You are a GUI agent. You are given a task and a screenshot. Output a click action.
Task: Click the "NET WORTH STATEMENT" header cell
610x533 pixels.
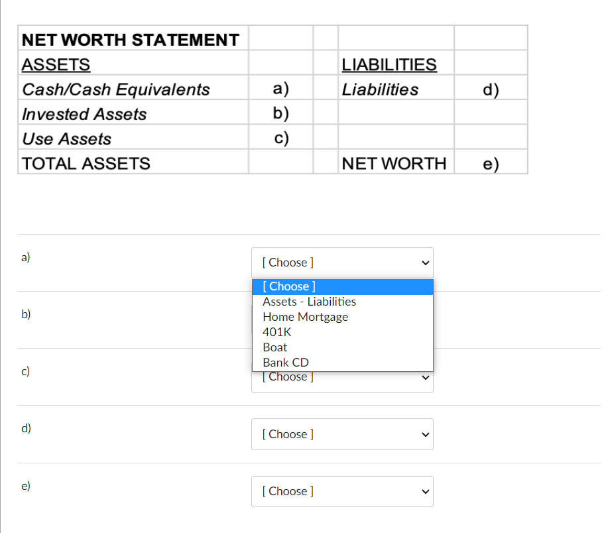coord(130,38)
